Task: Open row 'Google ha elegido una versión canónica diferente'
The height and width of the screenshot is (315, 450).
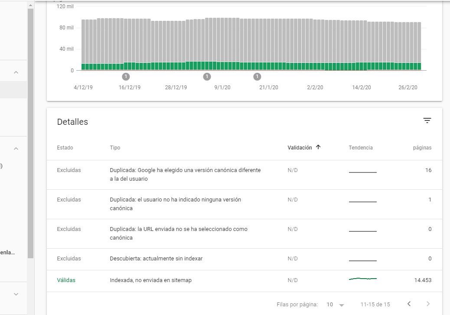Action: point(244,175)
